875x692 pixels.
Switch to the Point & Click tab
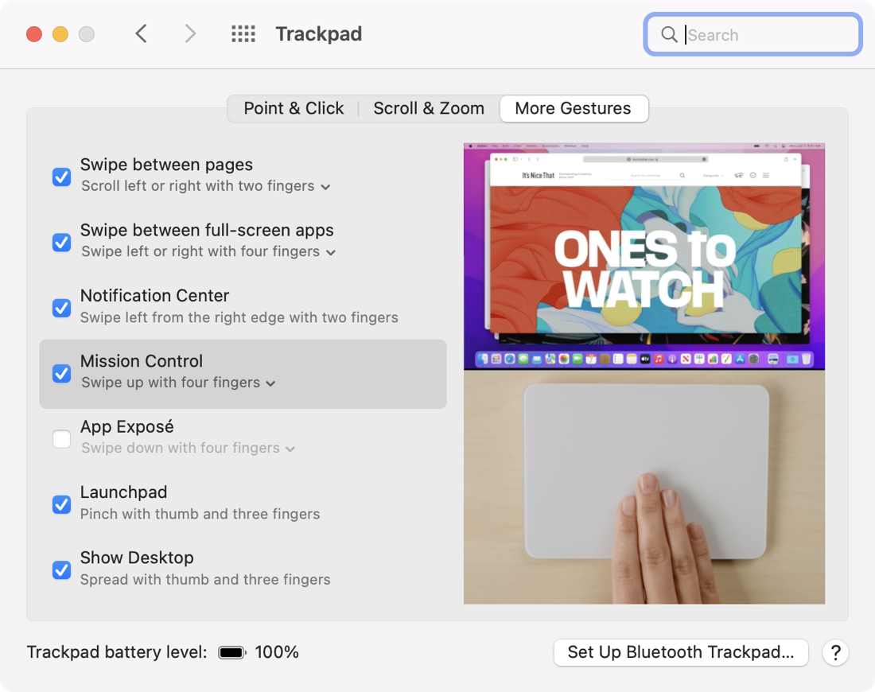click(x=294, y=109)
